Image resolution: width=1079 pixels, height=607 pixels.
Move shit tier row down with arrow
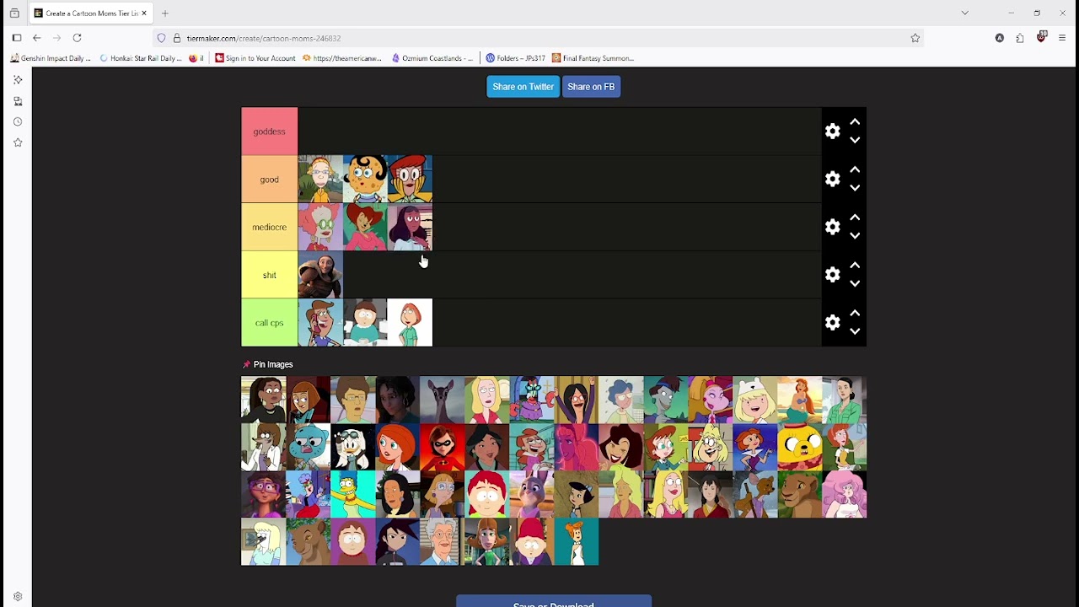point(855,284)
